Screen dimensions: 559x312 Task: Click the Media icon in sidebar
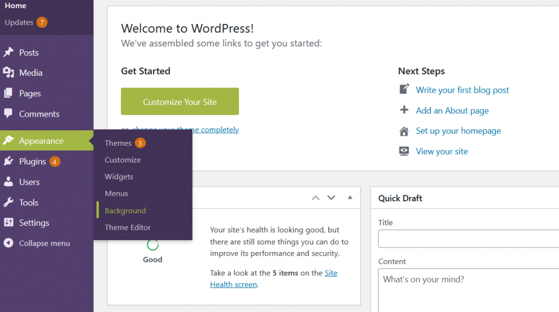9,73
